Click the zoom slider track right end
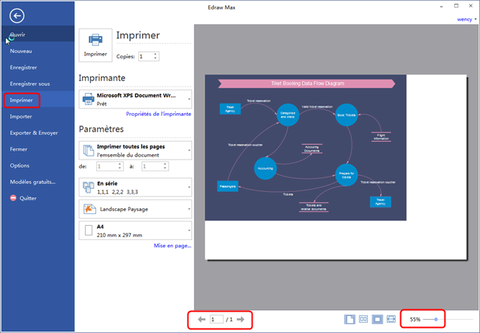The height and width of the screenshot is (333, 480). (x=471, y=319)
